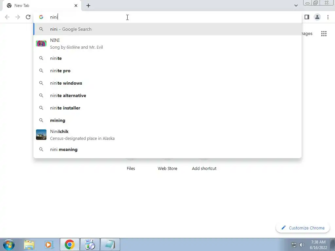The height and width of the screenshot is (251, 335).
Task: Choose the 'mining' suggestion
Action: 167,120
